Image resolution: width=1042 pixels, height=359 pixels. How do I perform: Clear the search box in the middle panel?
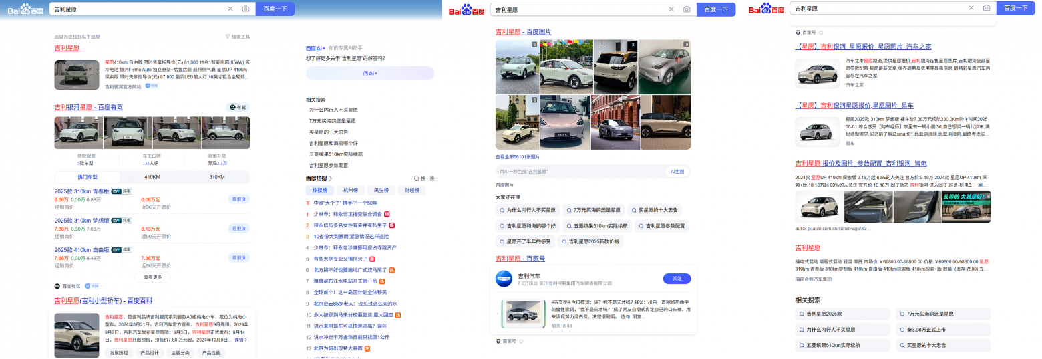click(672, 9)
